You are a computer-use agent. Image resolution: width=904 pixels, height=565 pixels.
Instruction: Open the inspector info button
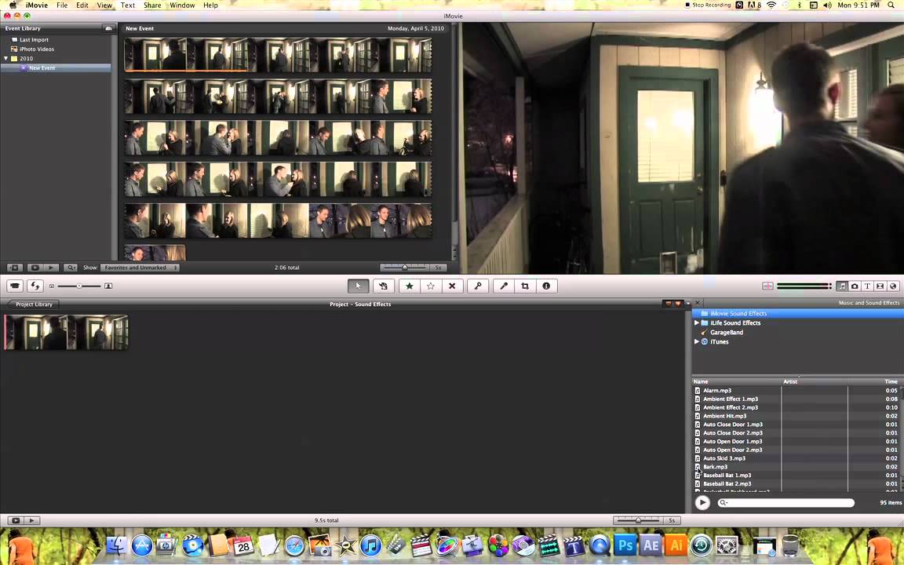546,286
